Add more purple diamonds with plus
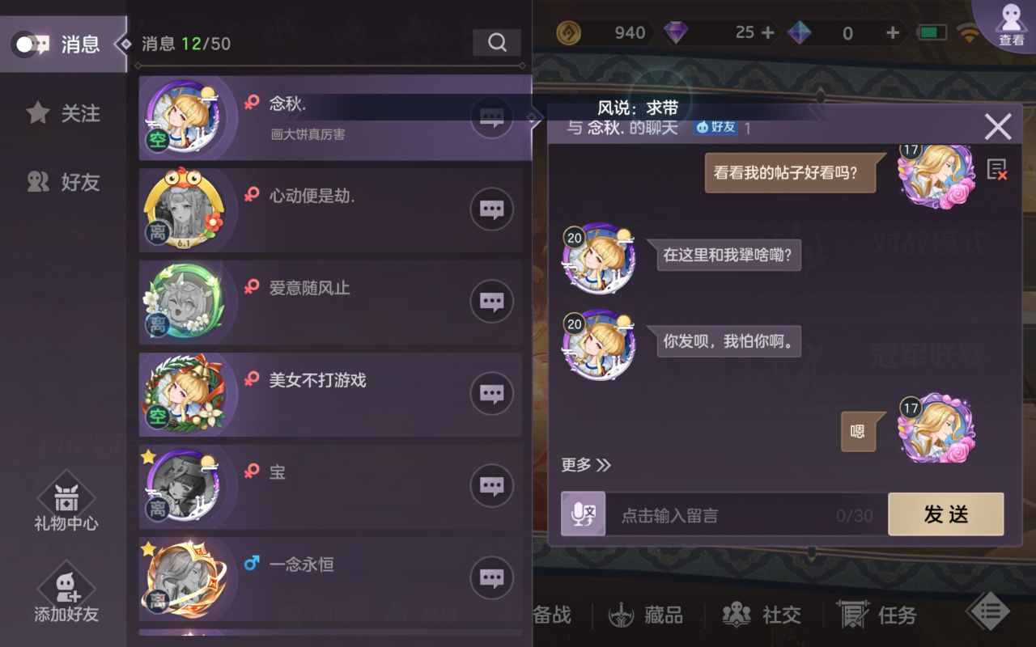1036x647 pixels. [768, 32]
